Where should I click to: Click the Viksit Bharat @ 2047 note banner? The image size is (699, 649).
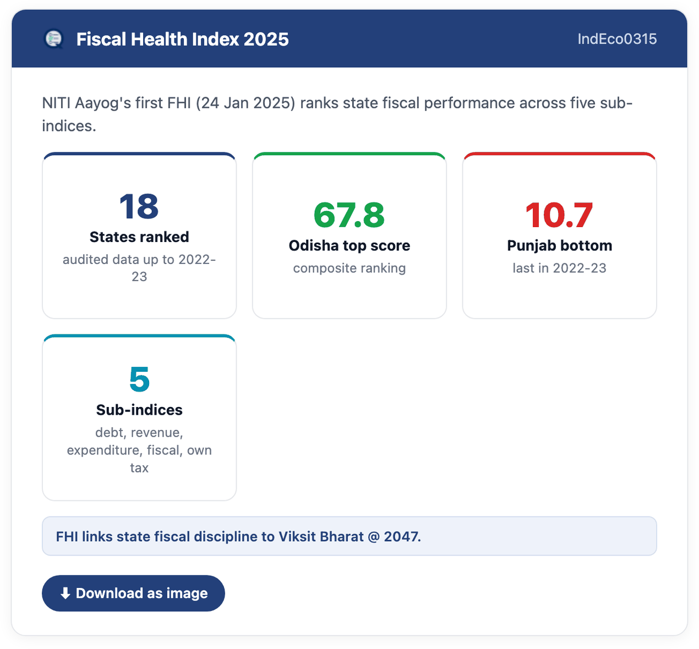pos(349,536)
